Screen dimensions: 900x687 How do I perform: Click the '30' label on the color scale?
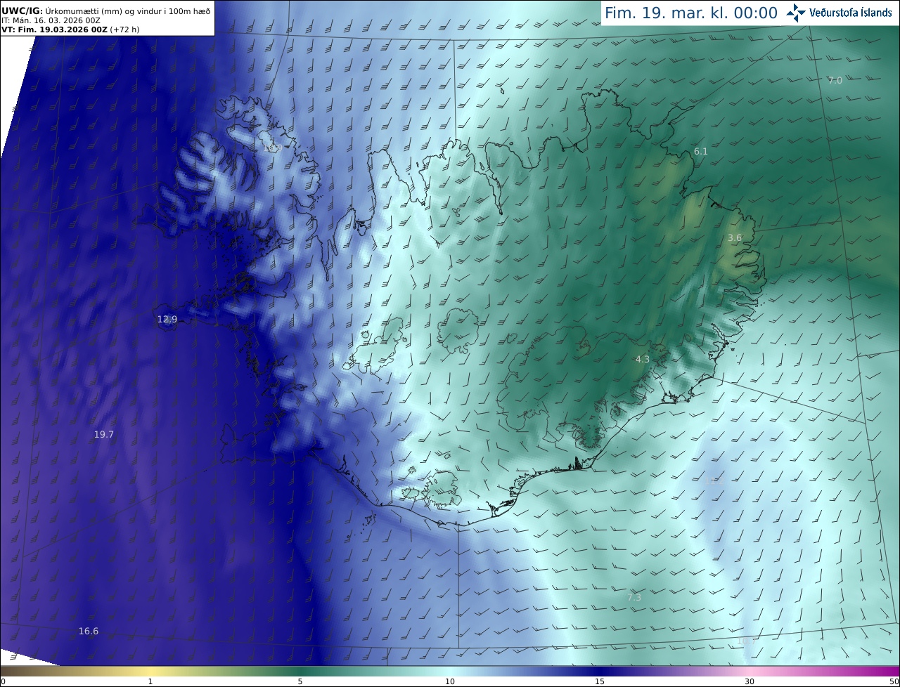(750, 681)
